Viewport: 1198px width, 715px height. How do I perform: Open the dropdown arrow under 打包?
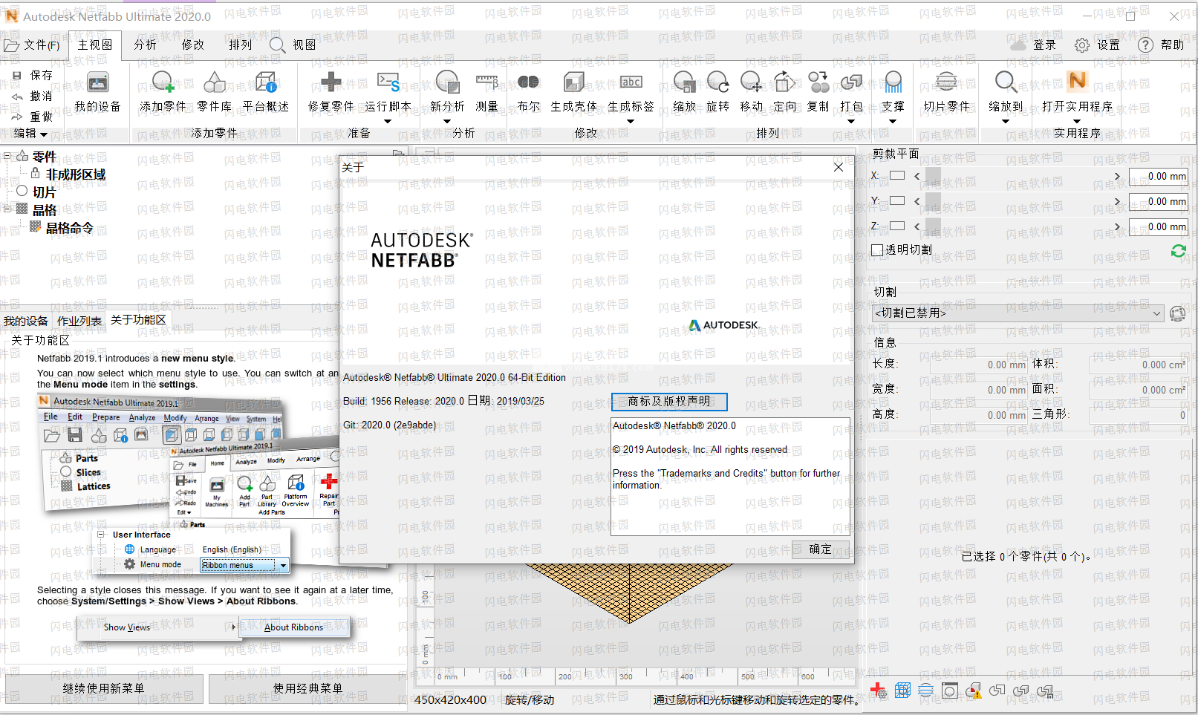pos(851,121)
